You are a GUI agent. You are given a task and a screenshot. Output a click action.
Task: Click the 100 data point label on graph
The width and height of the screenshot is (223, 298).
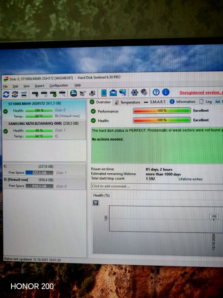pos(214,216)
